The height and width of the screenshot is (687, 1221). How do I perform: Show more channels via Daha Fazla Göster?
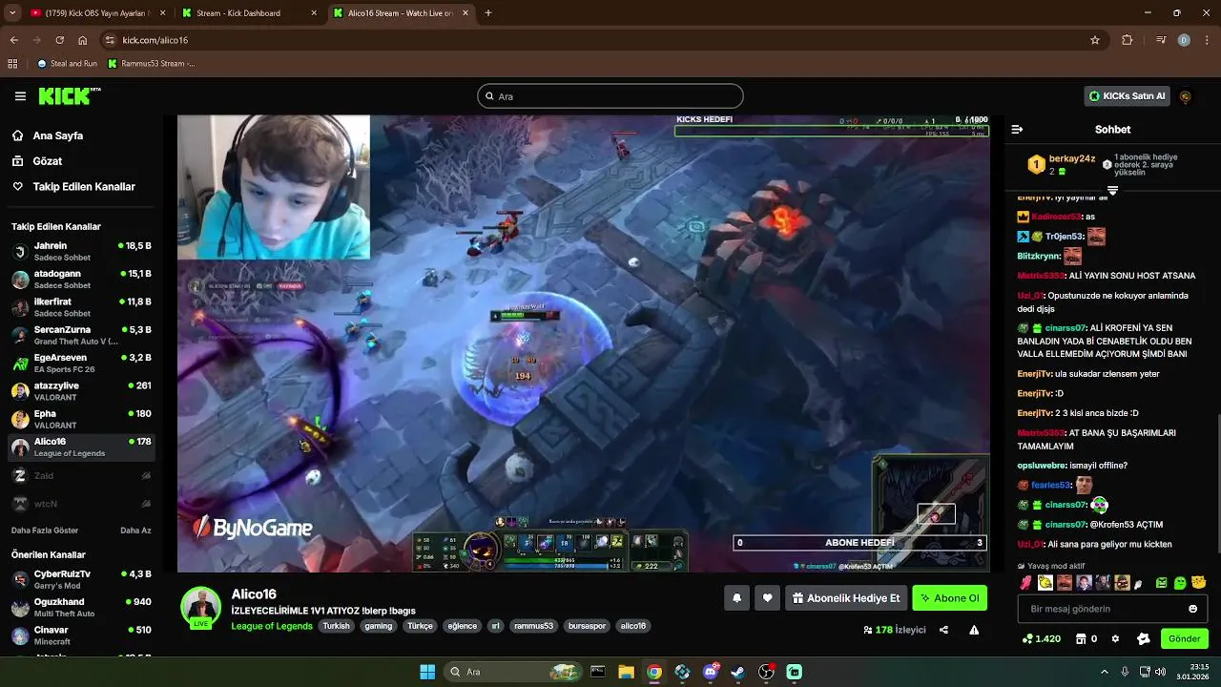coord(45,531)
